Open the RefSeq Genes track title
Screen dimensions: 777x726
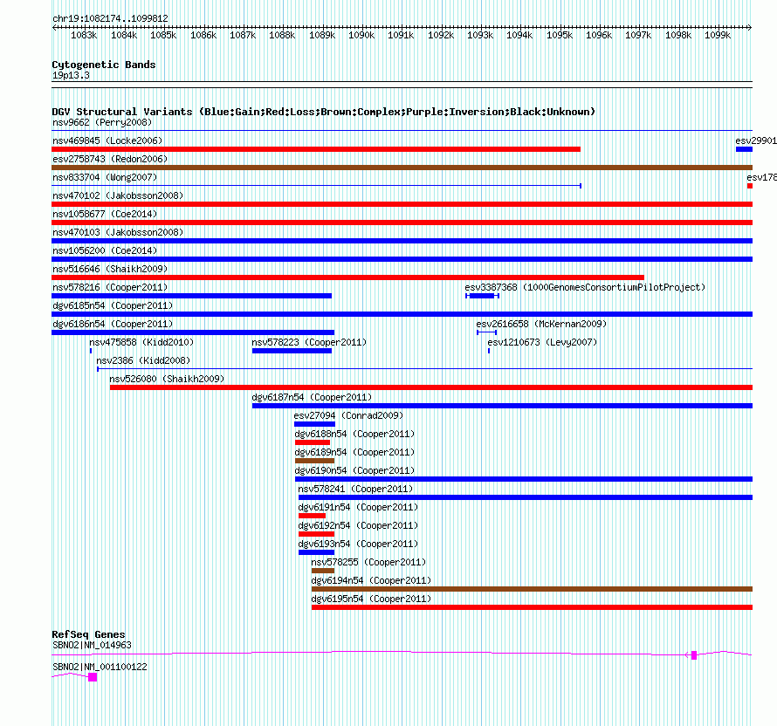(x=88, y=634)
